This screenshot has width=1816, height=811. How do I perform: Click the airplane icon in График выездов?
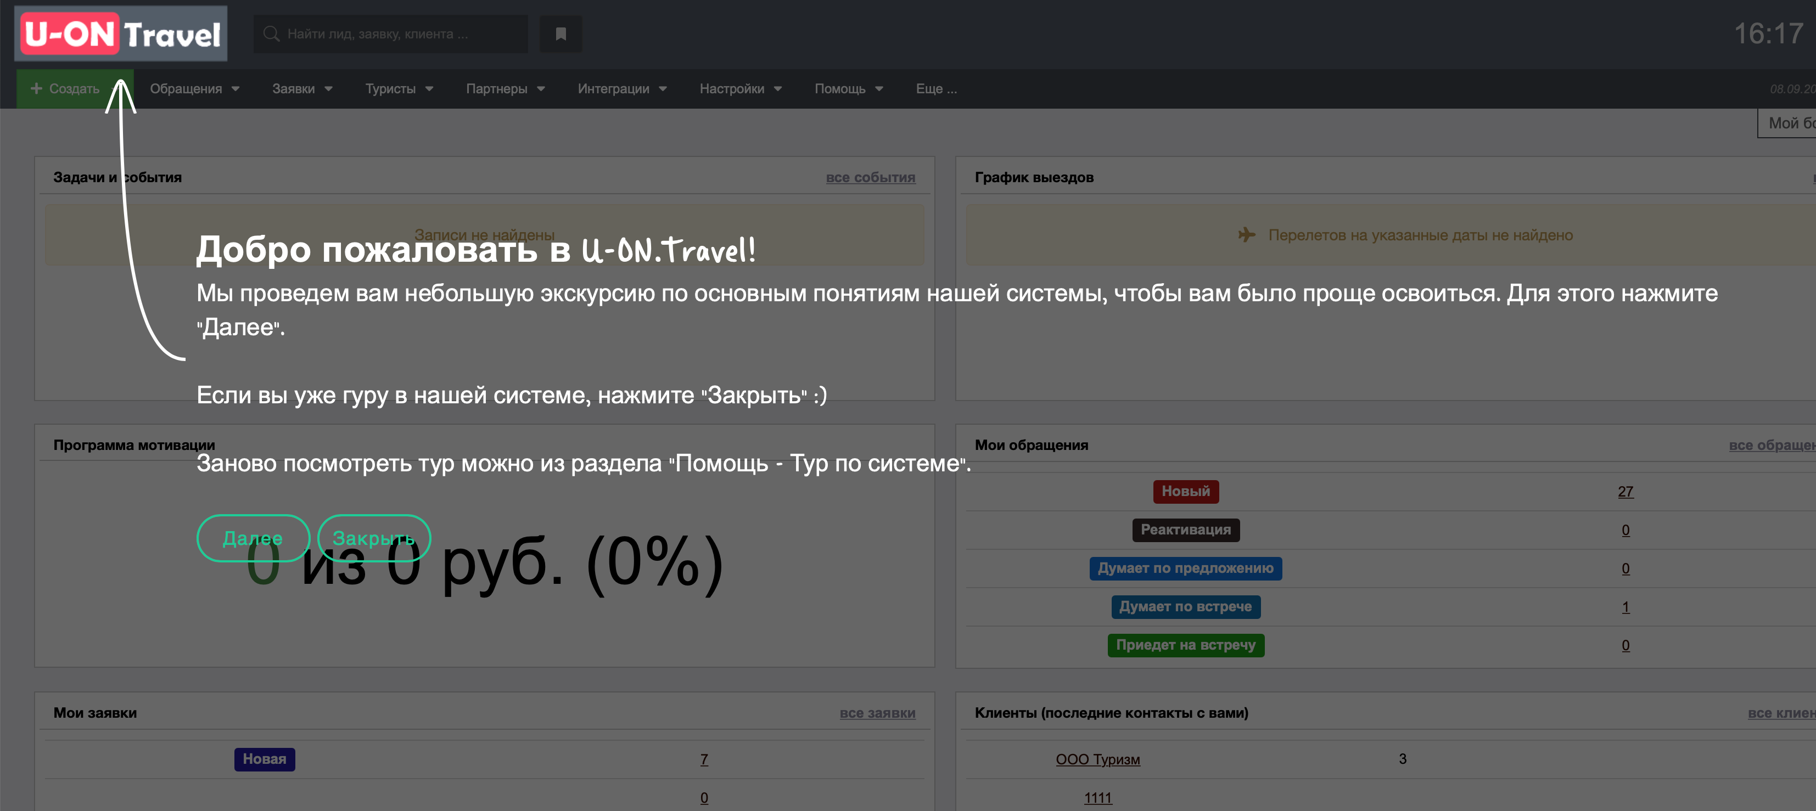point(1246,235)
